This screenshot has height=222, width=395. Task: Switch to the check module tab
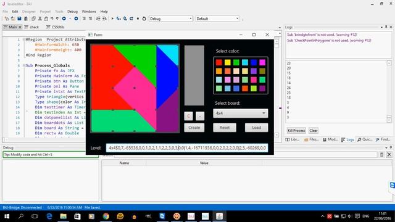coord(31,27)
